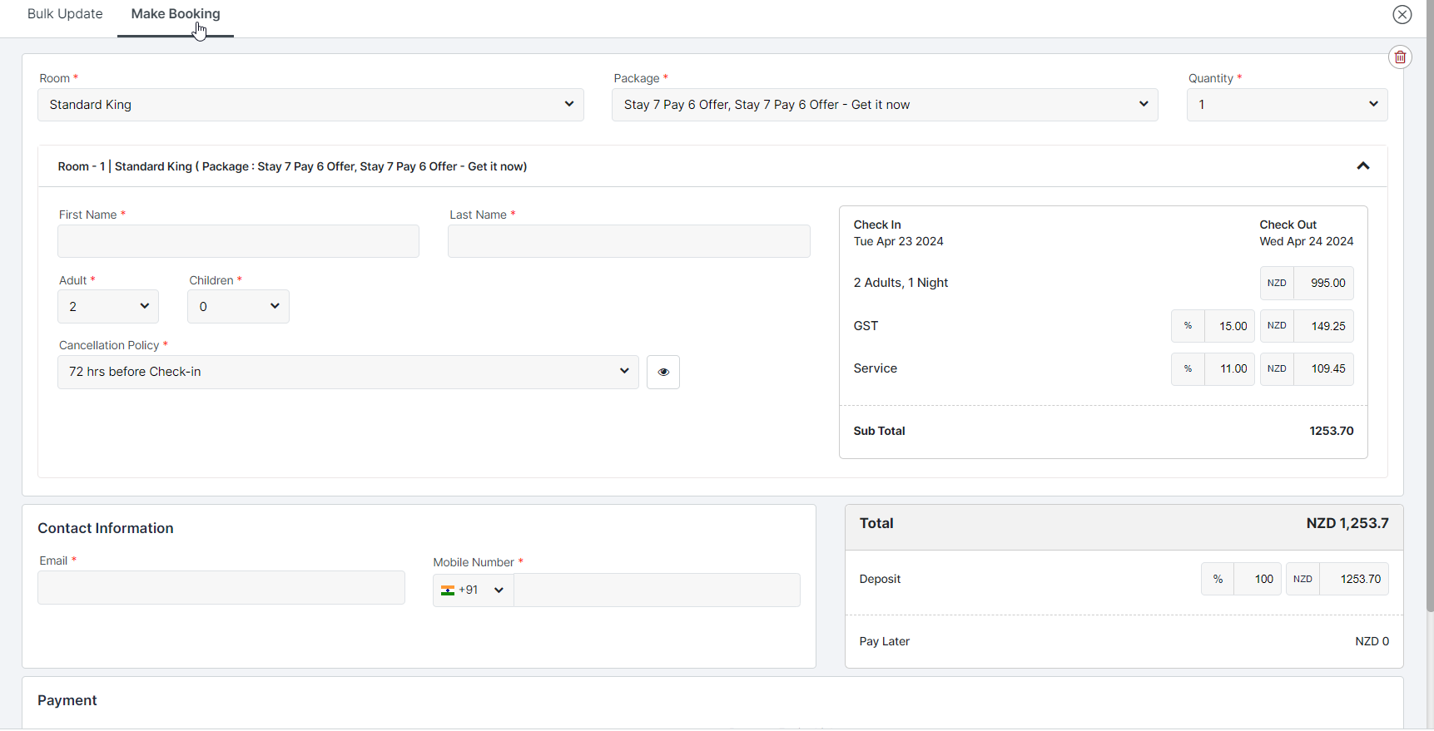
Task: Change the Adult count dropdown
Action: coord(108,307)
